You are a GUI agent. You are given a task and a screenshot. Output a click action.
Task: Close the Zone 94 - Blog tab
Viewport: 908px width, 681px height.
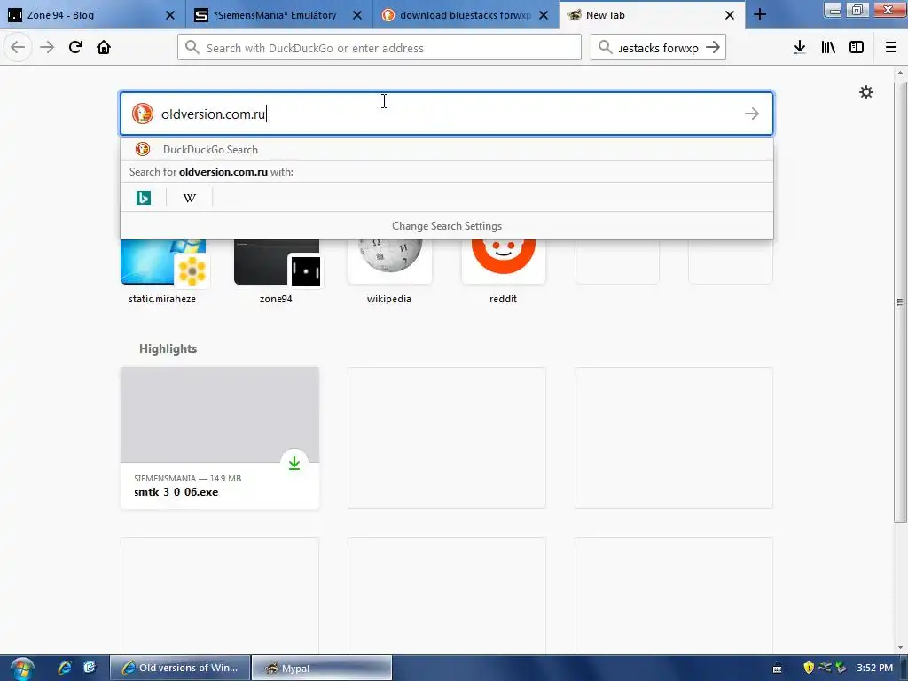click(x=169, y=15)
